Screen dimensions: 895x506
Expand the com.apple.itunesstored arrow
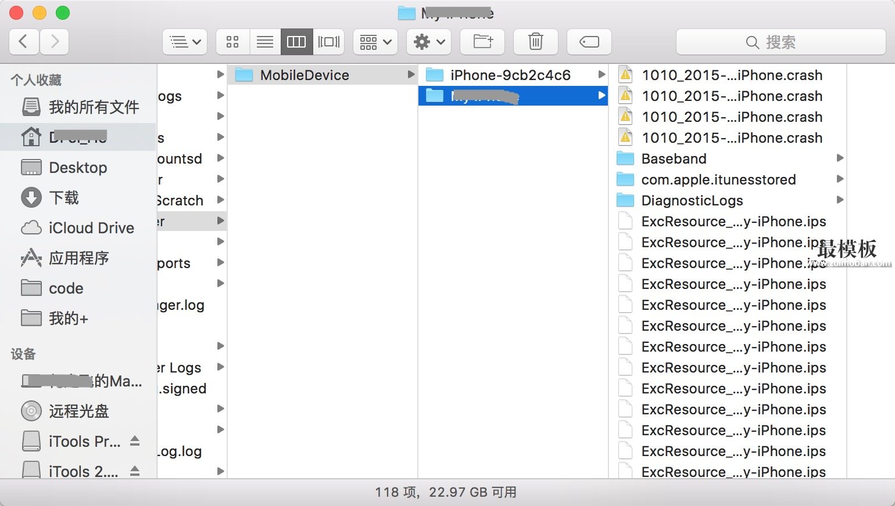pyautogui.click(x=840, y=179)
